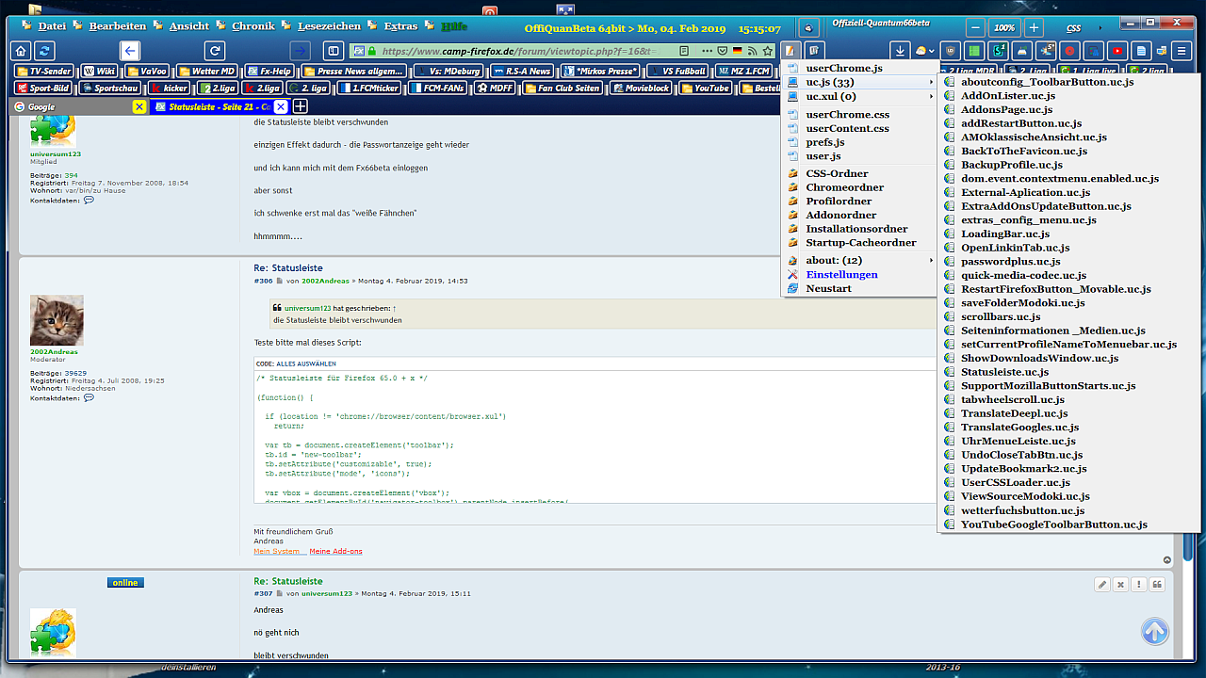The height and width of the screenshot is (678, 1206).
Task: Choose Neustart in the config menu
Action: point(828,288)
